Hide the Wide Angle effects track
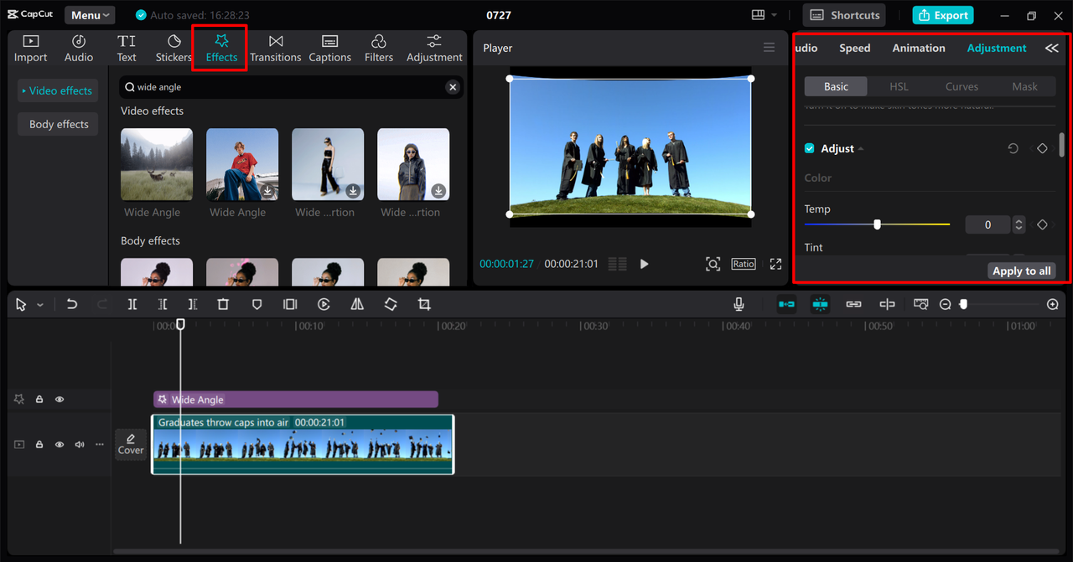Viewport: 1073px width, 562px height. [x=60, y=400]
